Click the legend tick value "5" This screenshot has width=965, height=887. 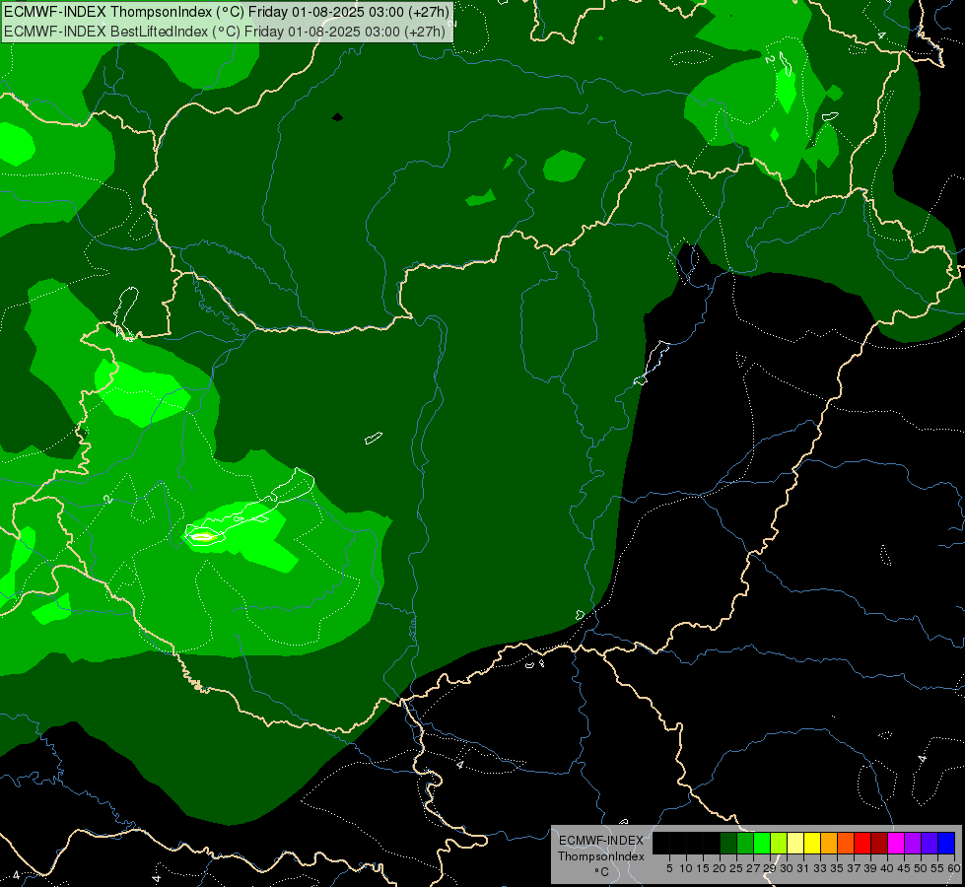coord(669,868)
